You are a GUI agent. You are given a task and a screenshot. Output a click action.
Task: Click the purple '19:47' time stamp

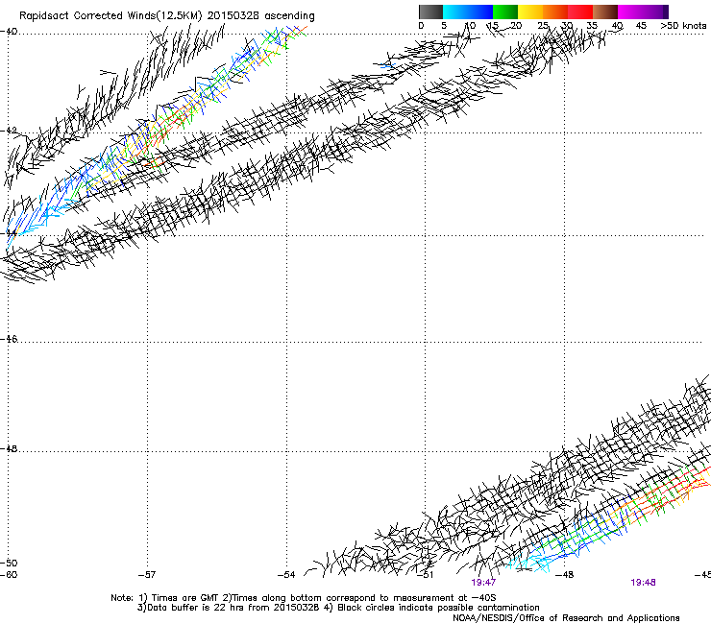click(483, 583)
